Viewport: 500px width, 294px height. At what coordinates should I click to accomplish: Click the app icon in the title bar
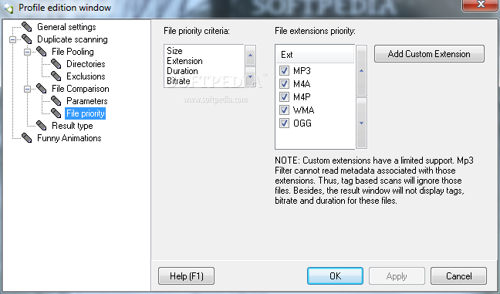click(8, 8)
